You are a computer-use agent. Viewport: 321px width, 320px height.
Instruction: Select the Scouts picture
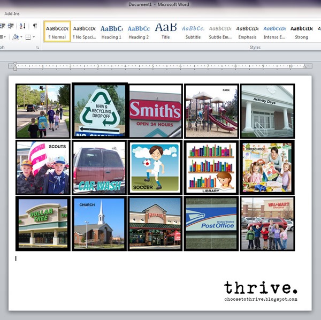pyautogui.click(x=43, y=167)
